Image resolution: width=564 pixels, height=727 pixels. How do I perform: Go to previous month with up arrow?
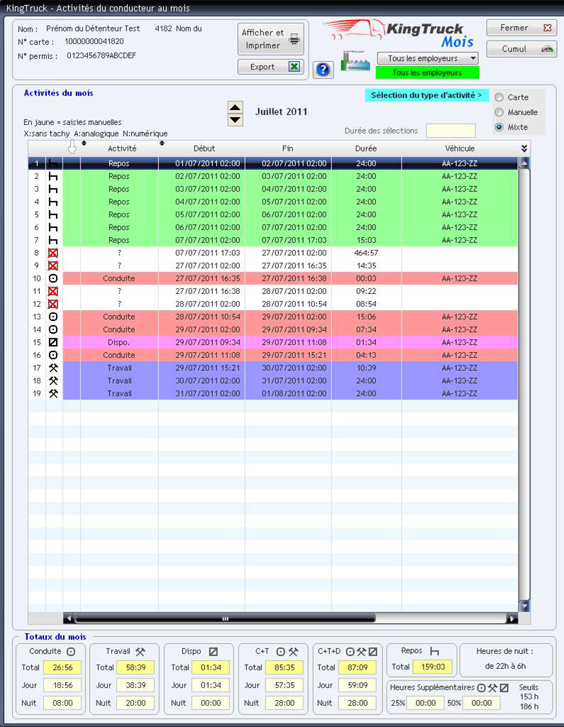coord(236,108)
